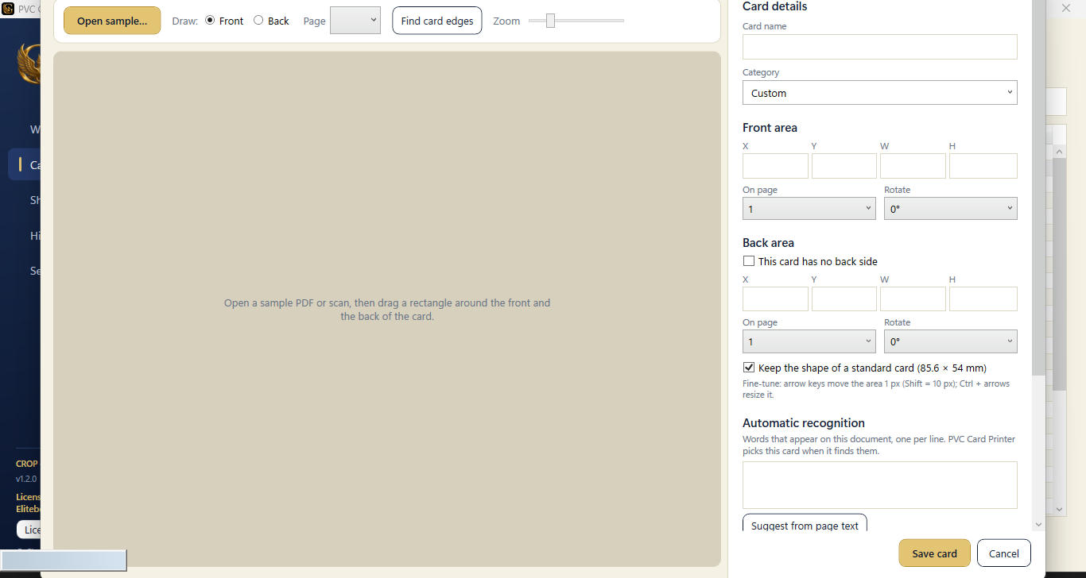Click Suggest from page text button
Screen dimensions: 1086x578
[x=805, y=524]
